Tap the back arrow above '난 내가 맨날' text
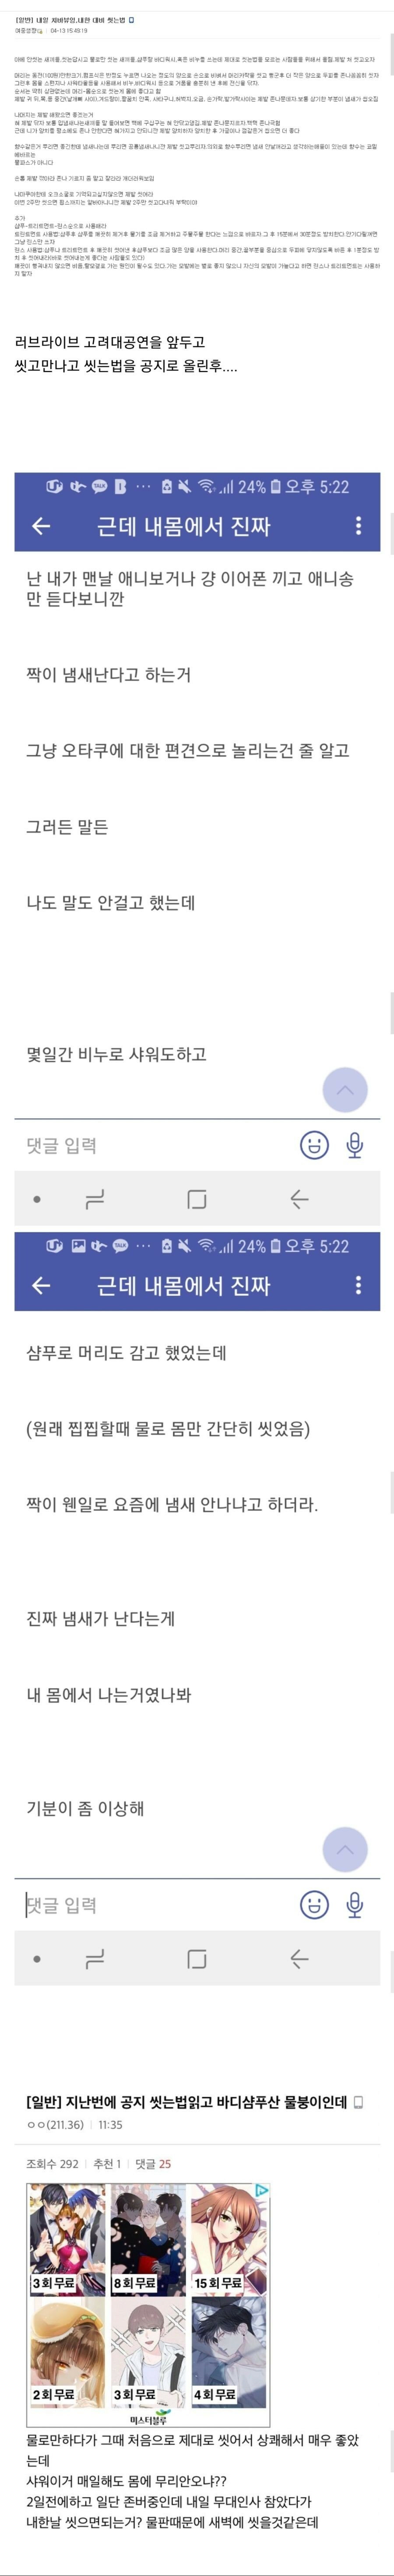This screenshot has height=2576, width=394. click(41, 526)
